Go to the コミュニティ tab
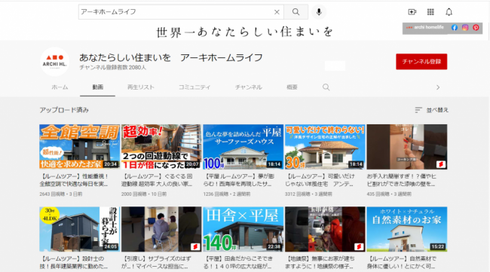 click(x=194, y=87)
